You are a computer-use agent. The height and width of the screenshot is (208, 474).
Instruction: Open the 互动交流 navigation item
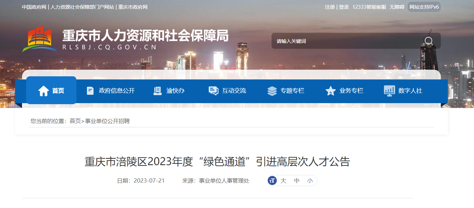234,91
